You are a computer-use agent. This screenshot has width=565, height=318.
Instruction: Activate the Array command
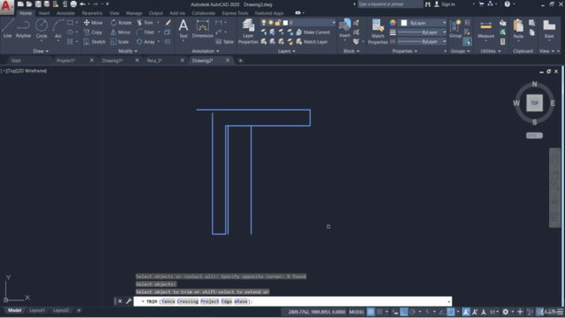tap(146, 42)
